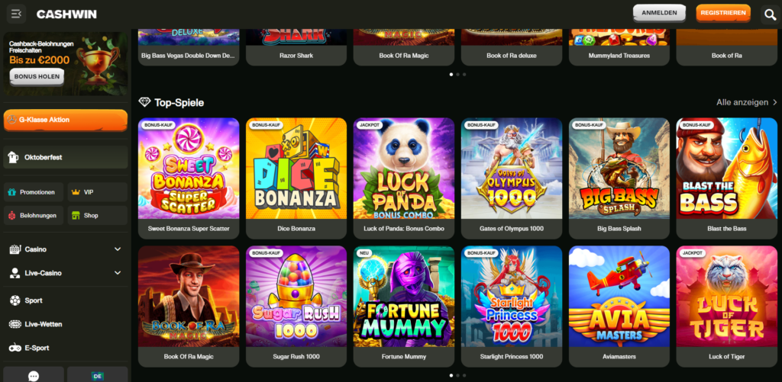
Task: Click the VIP crown icon
Action: click(76, 191)
